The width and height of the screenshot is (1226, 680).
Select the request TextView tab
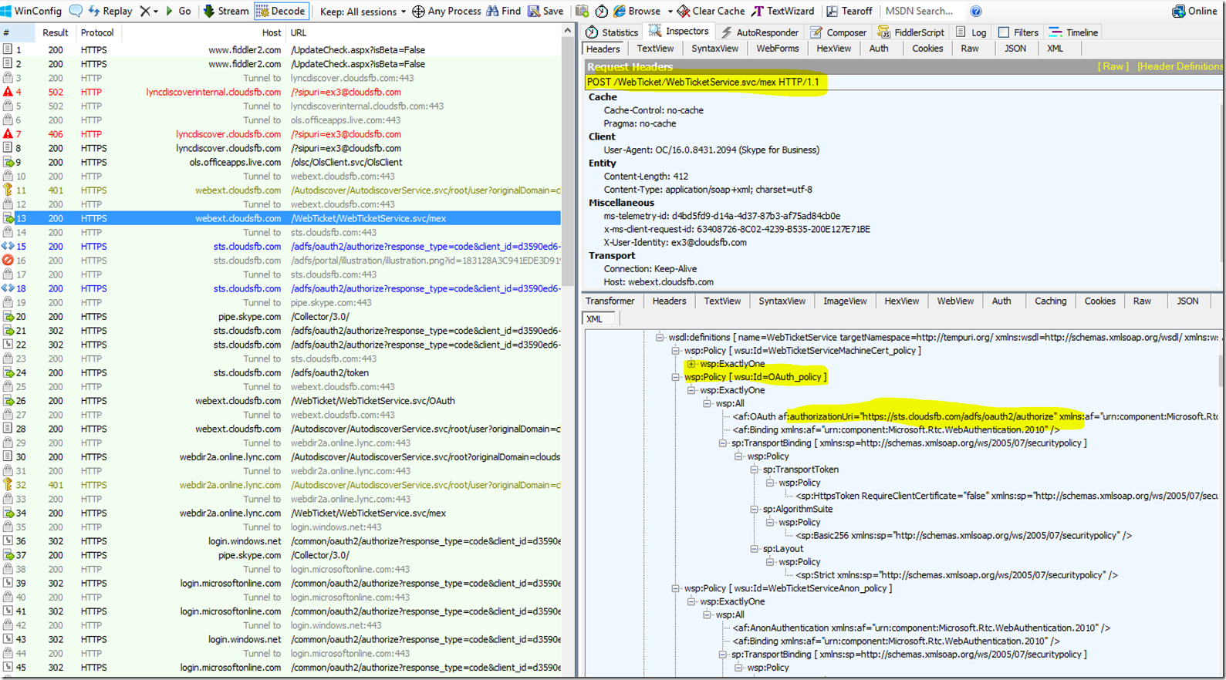[x=655, y=49]
